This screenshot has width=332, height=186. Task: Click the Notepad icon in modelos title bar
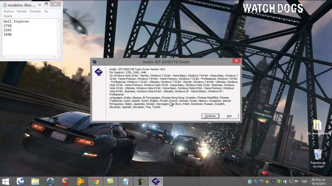(x=4, y=5)
